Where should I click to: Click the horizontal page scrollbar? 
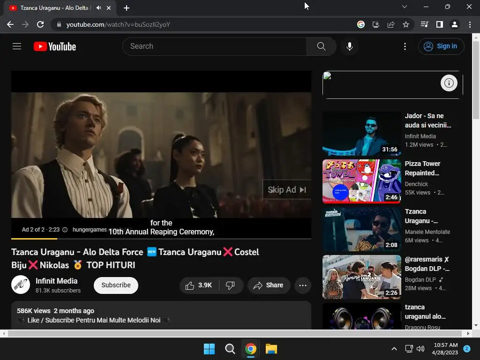234,333
